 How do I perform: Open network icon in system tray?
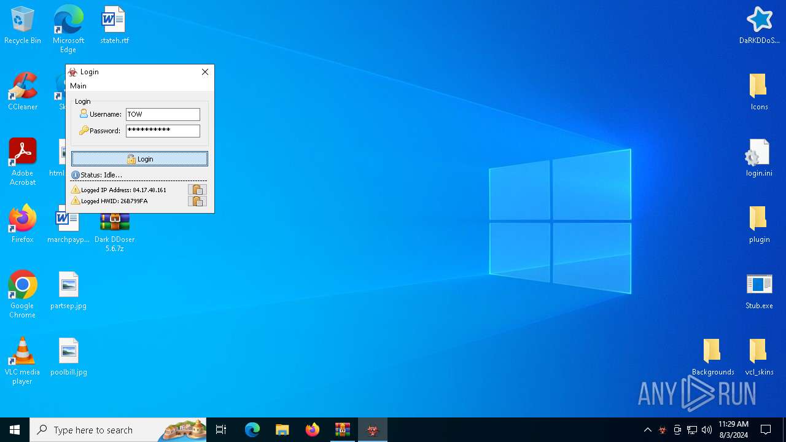tap(692, 430)
